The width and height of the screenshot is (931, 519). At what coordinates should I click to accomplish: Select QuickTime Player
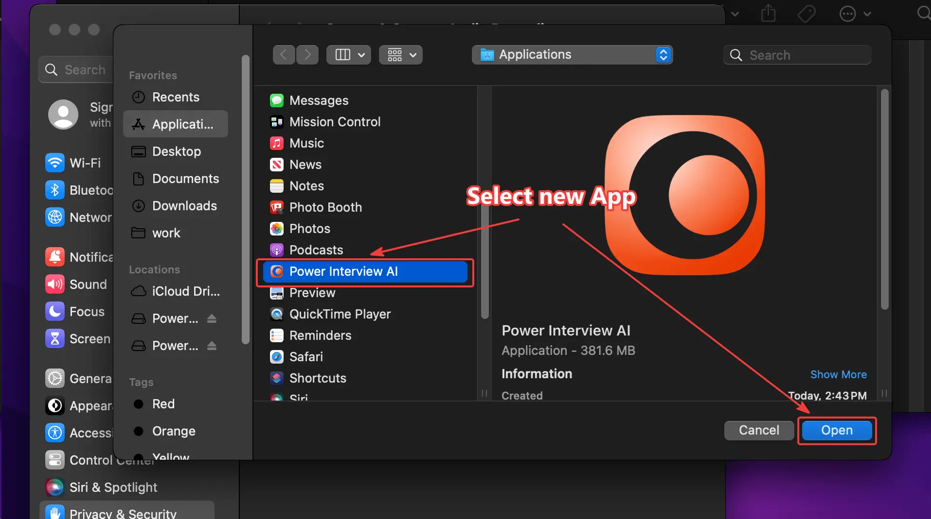pyautogui.click(x=365, y=314)
